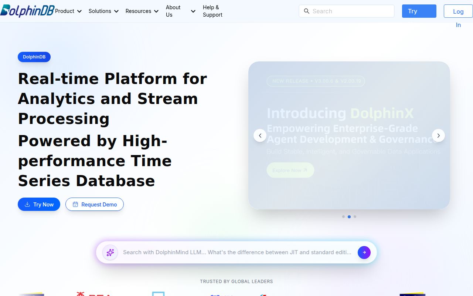
Task: Click the DolphinDB badge label
Action: point(34,57)
